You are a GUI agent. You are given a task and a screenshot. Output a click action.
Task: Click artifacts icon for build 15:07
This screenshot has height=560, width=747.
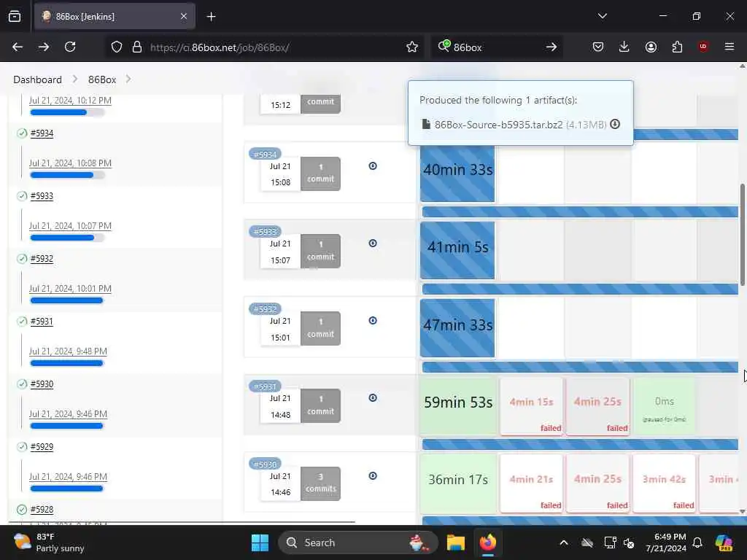click(x=373, y=244)
